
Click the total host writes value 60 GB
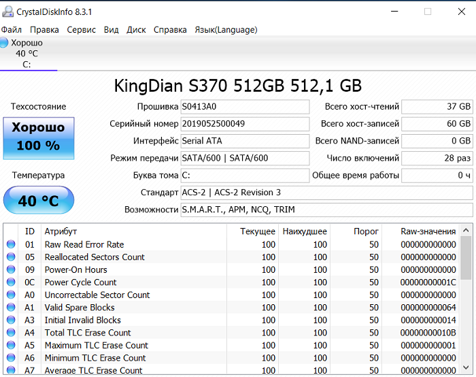(x=437, y=124)
